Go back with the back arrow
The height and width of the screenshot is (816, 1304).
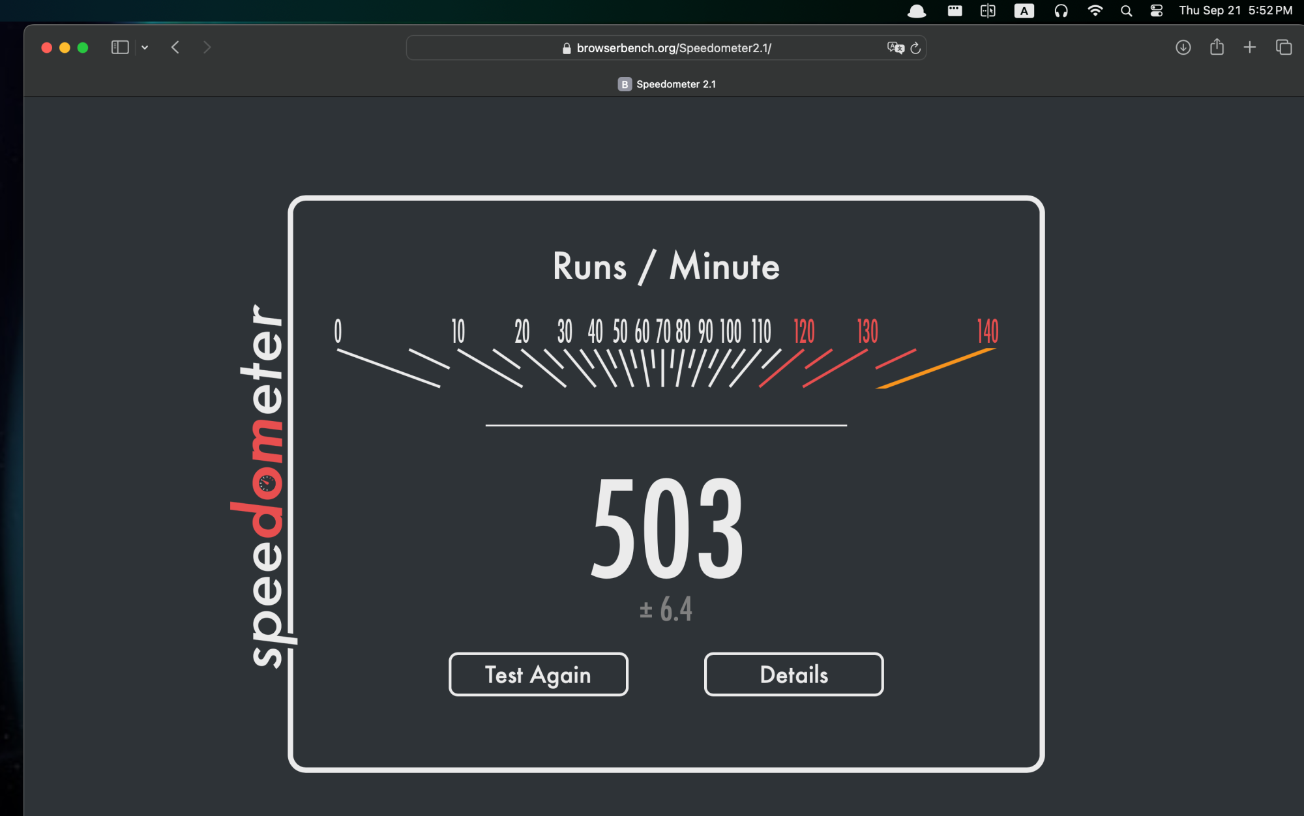click(x=175, y=48)
